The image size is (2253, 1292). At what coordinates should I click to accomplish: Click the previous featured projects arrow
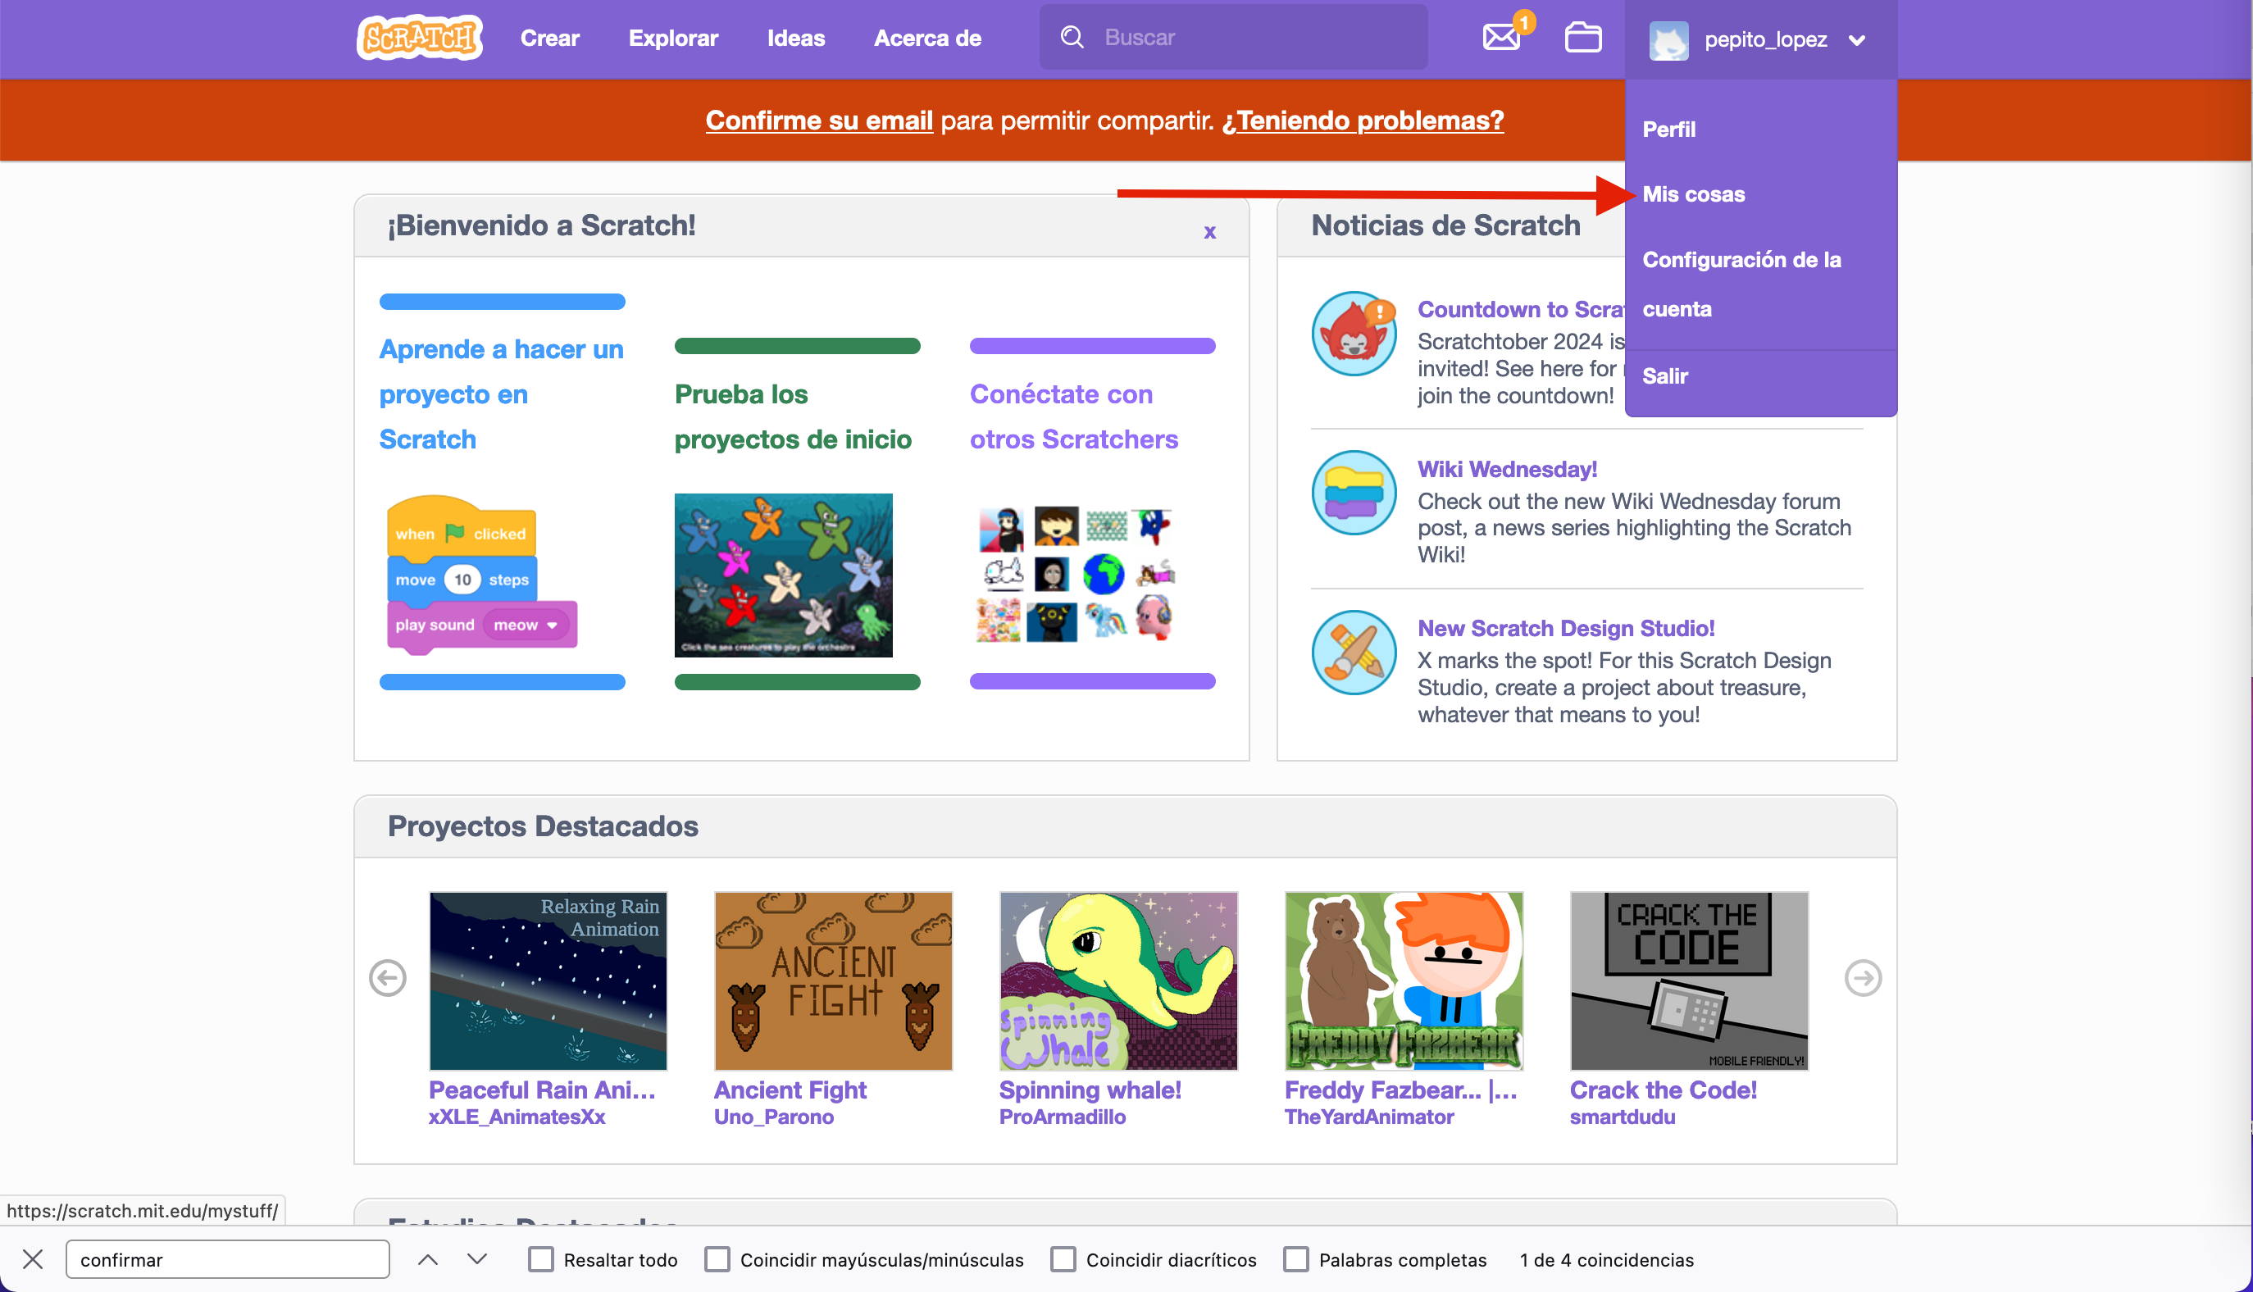[x=388, y=978]
